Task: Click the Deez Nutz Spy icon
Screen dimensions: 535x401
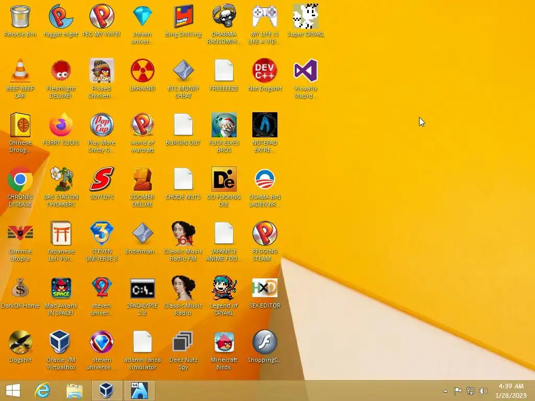Action: click(182, 341)
